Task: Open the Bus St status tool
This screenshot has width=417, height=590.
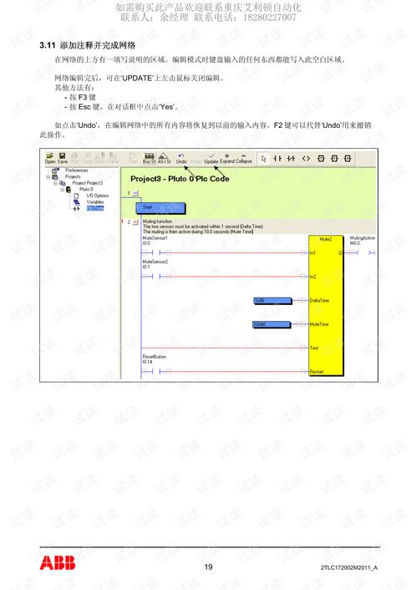Action: tap(149, 158)
